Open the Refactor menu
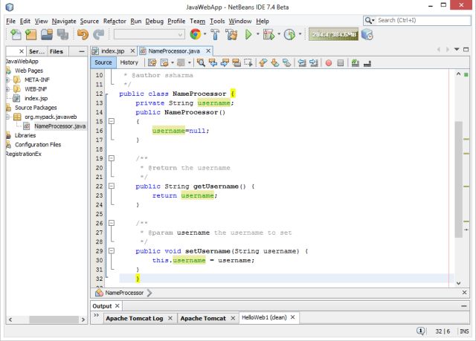 point(115,21)
